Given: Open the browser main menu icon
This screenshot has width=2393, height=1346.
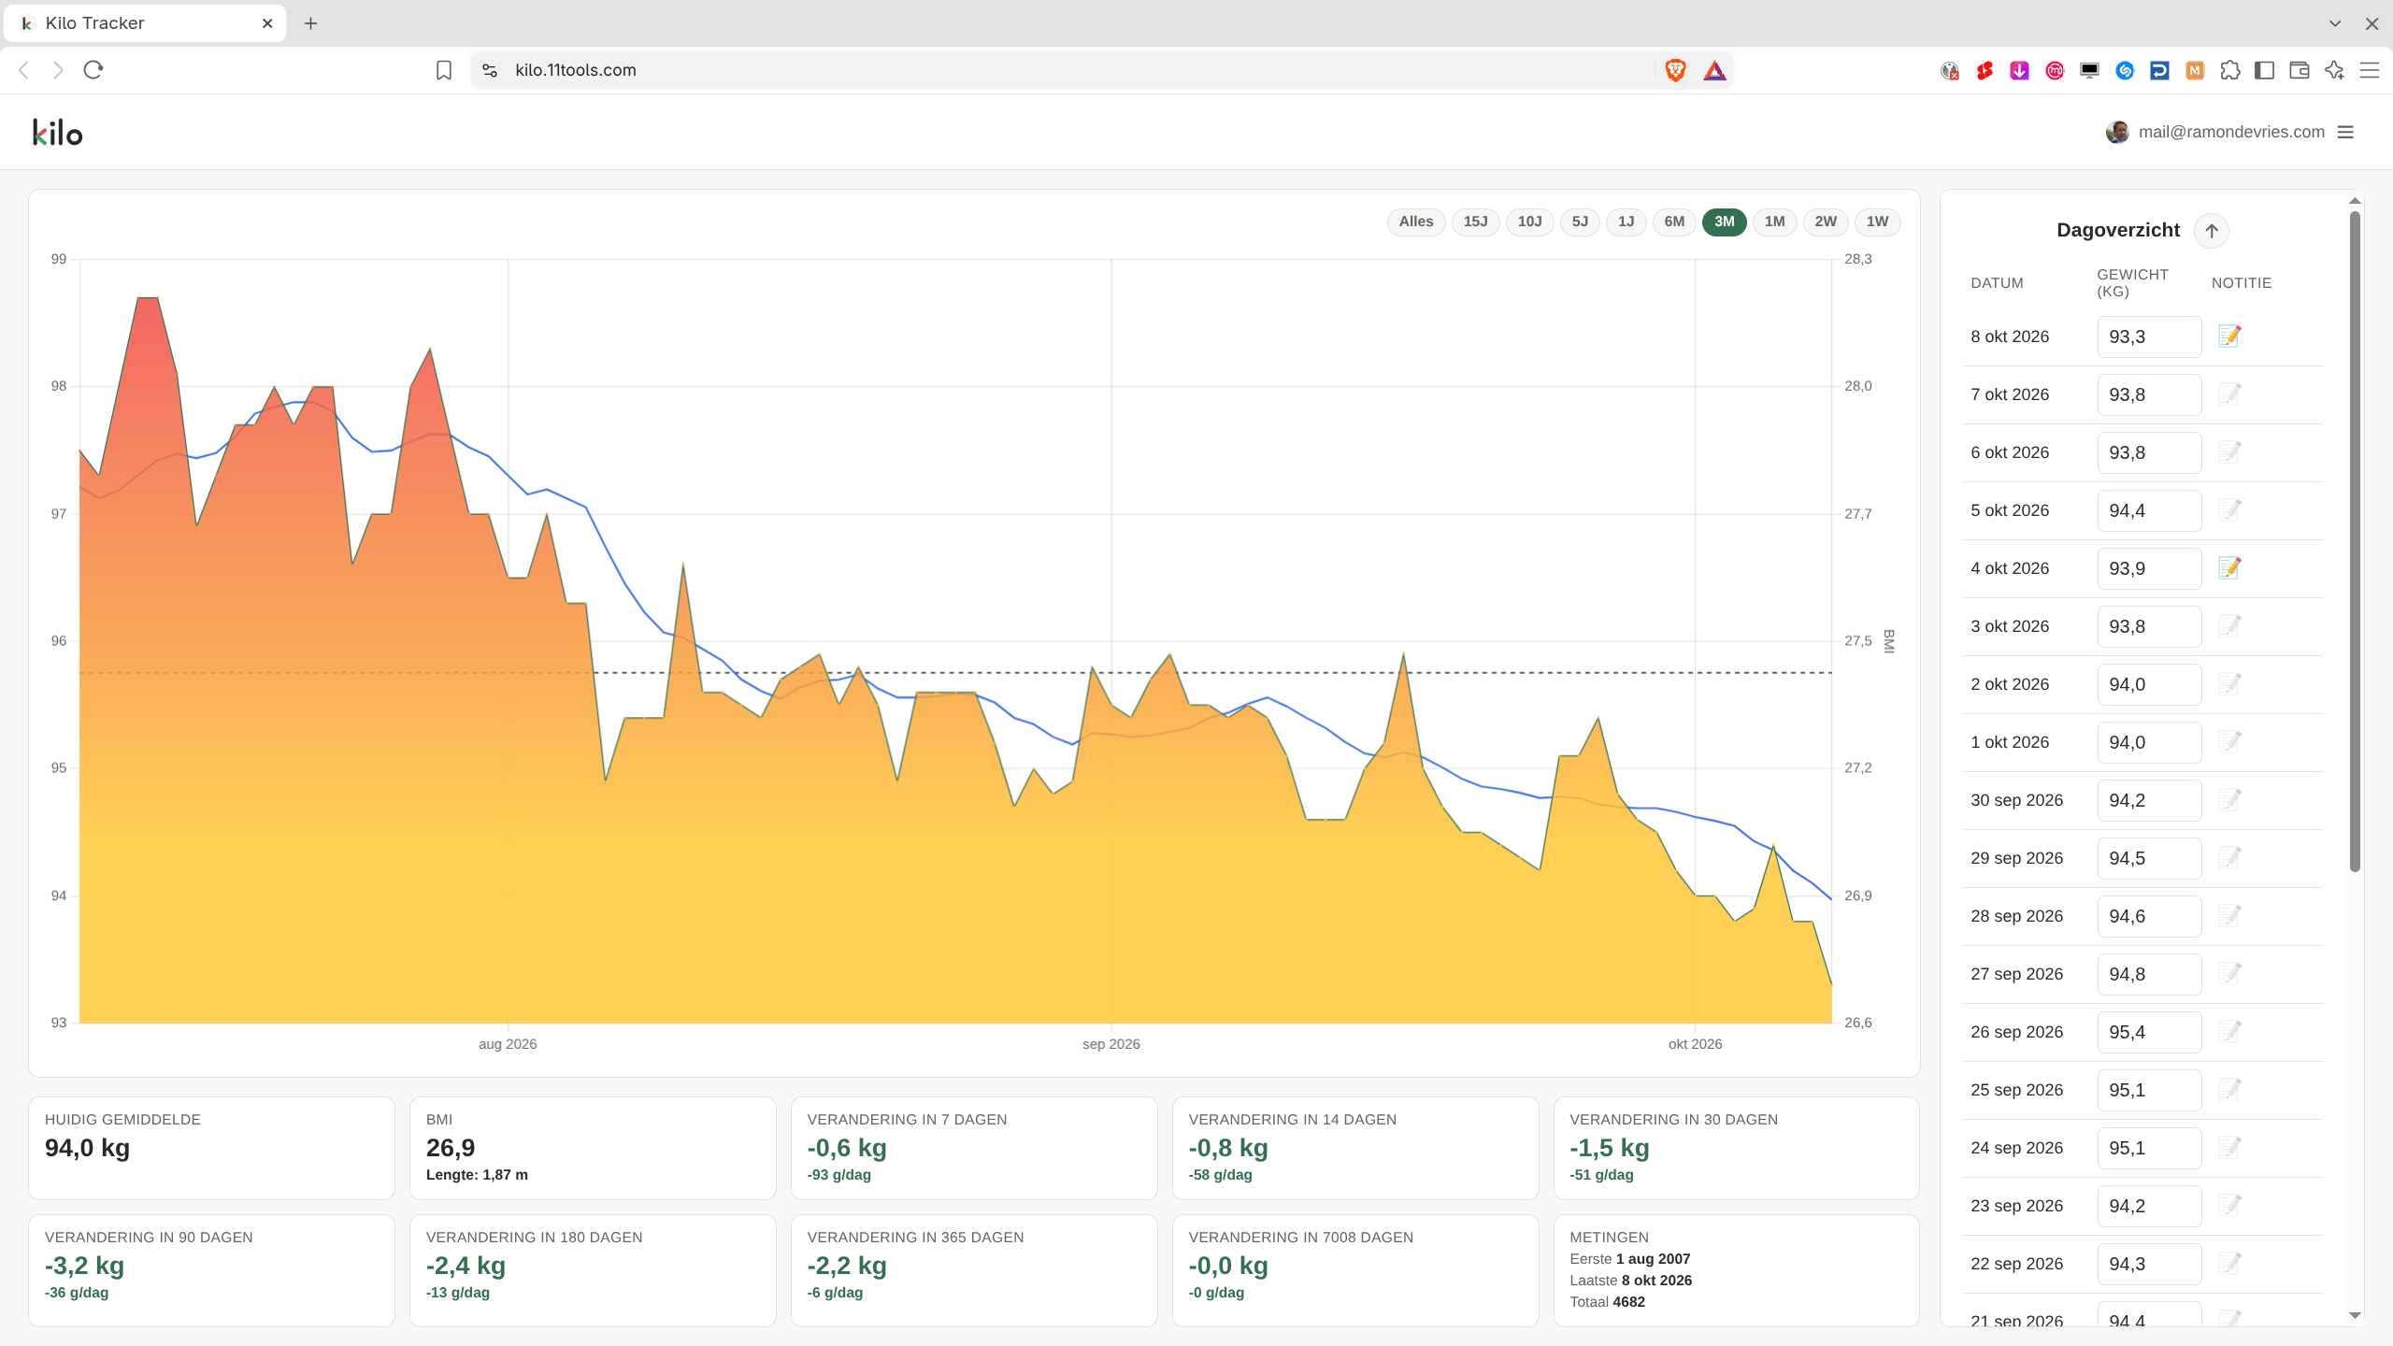Looking at the screenshot, I should 2370,70.
